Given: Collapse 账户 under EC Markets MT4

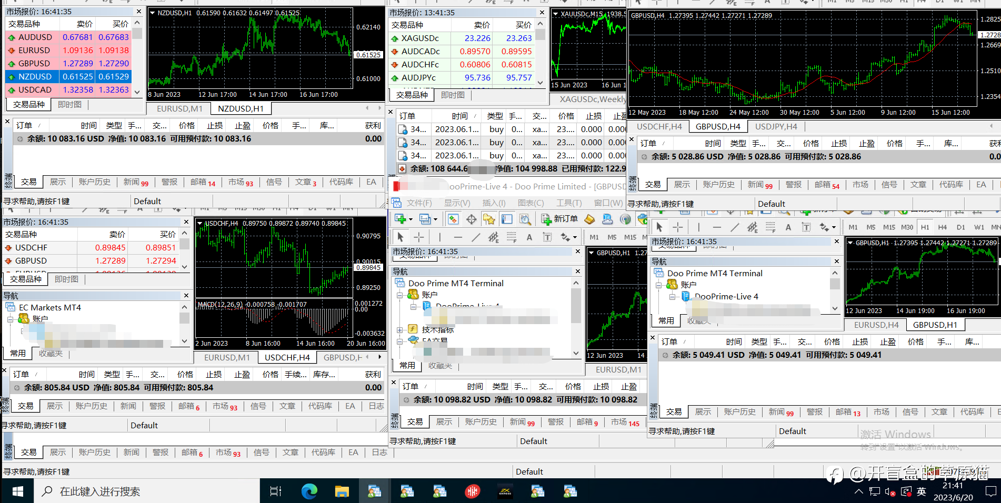Looking at the screenshot, I should coord(10,319).
